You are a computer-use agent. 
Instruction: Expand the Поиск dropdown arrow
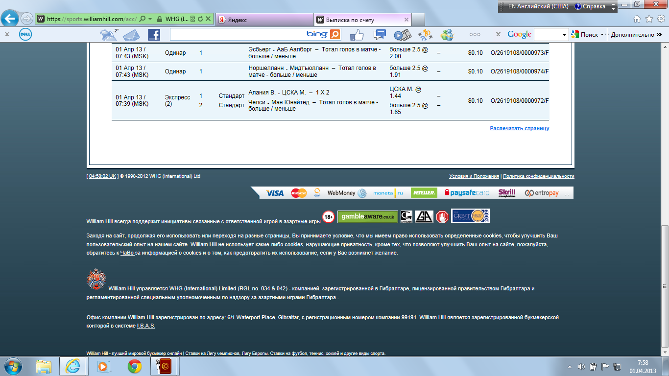click(602, 34)
